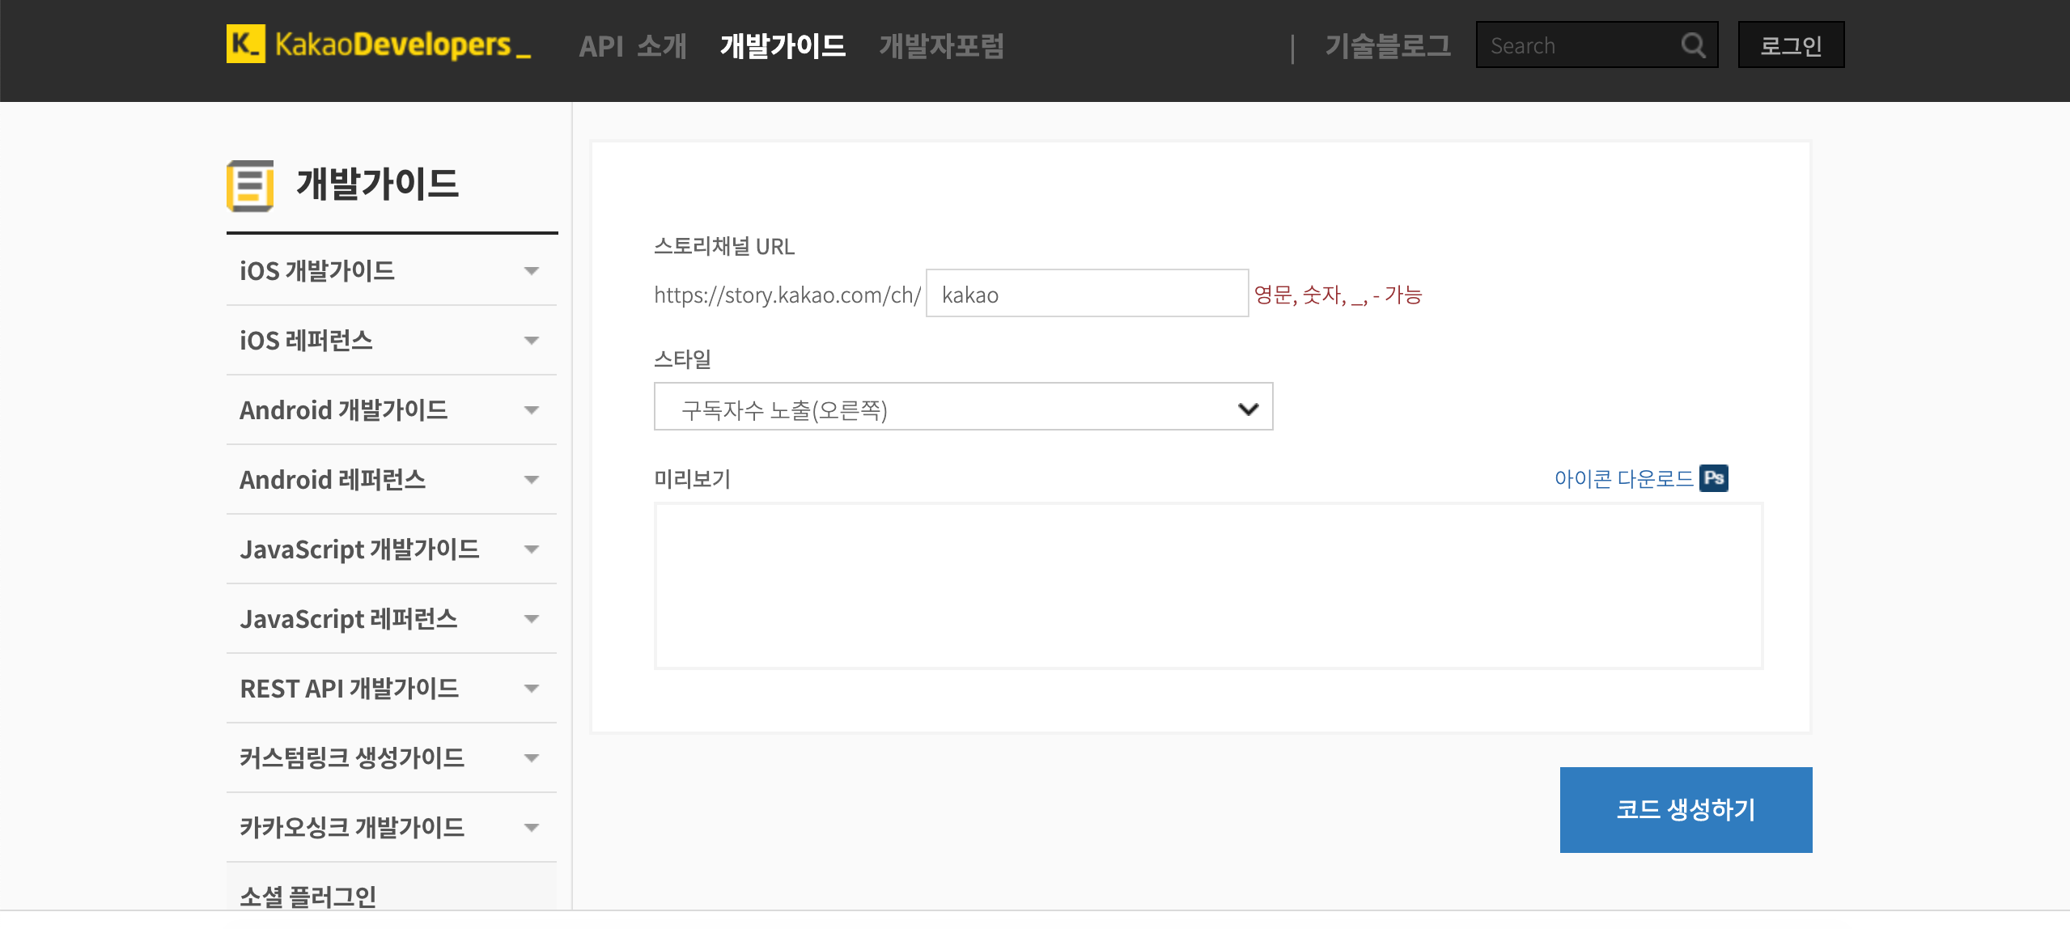Open 개발자포럼 navigation tab

click(941, 46)
